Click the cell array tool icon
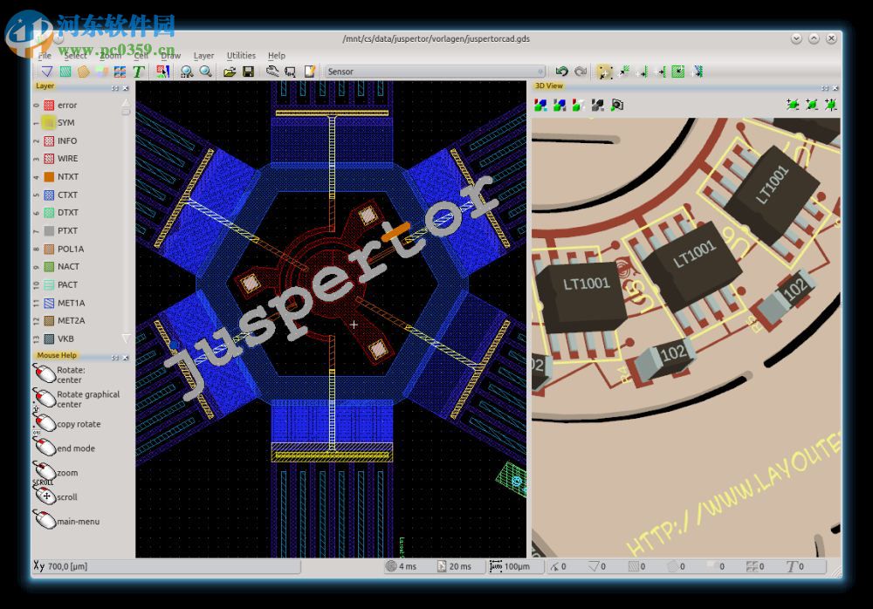 [120, 72]
